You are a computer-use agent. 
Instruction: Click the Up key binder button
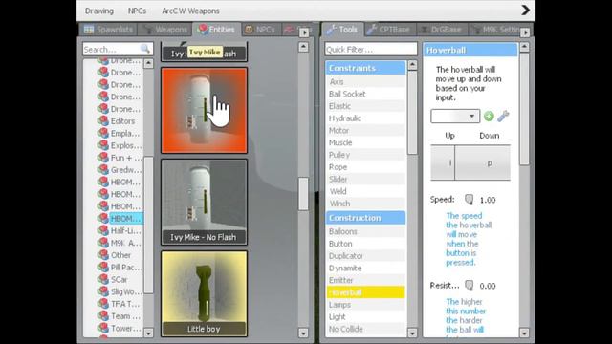coord(443,162)
